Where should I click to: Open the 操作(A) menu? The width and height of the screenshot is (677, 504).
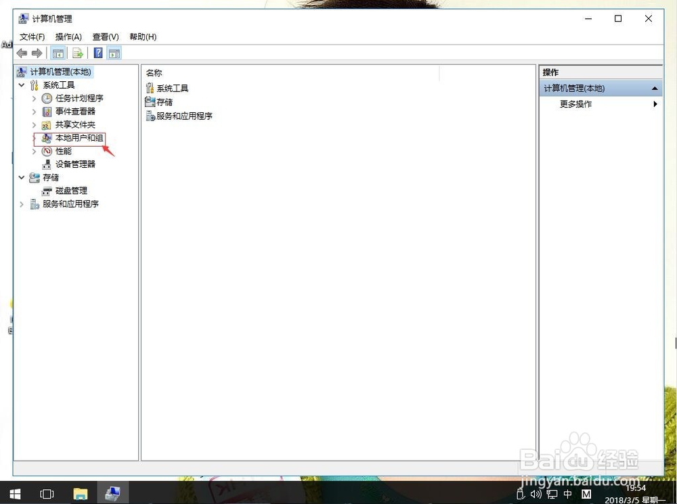(x=68, y=37)
